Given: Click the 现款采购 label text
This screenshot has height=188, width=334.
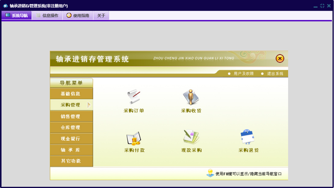Looking at the screenshot, I should tap(191, 150).
